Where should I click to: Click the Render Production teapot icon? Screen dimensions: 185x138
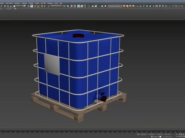[102, 6]
